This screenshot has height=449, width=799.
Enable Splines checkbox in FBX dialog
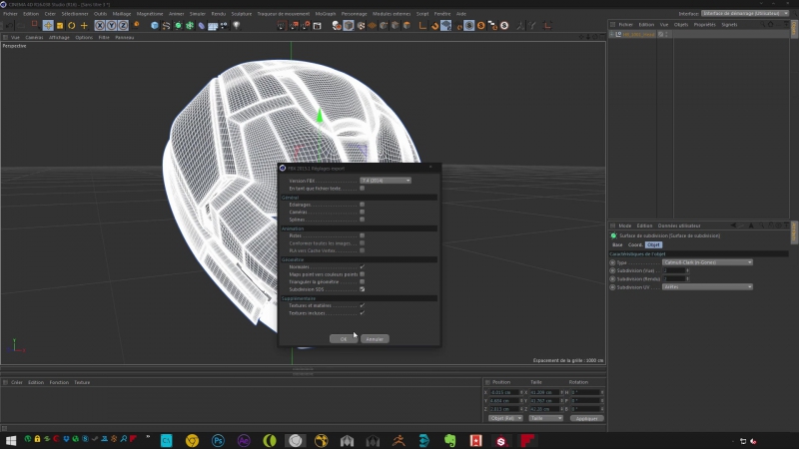[x=363, y=220]
